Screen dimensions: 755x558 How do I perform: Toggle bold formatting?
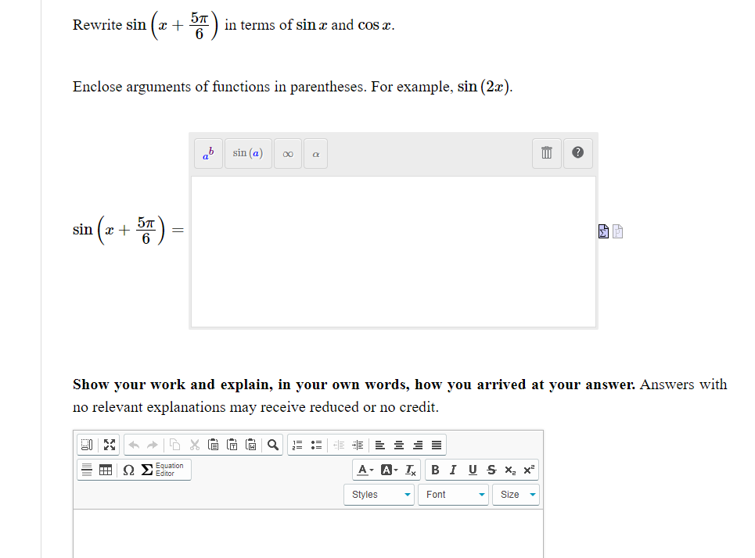coord(435,470)
